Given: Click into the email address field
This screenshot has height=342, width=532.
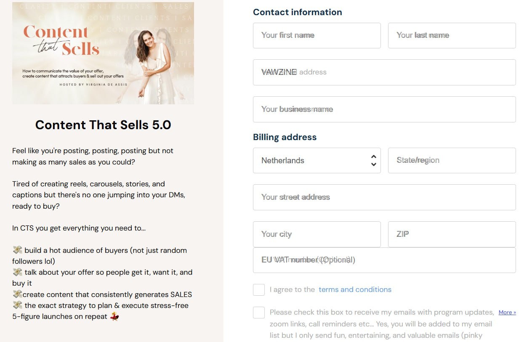Looking at the screenshot, I should (384, 72).
